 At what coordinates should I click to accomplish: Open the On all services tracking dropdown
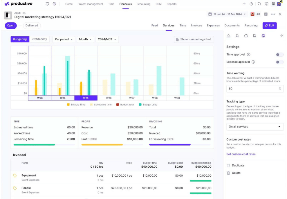pyautogui.click(x=254, y=127)
